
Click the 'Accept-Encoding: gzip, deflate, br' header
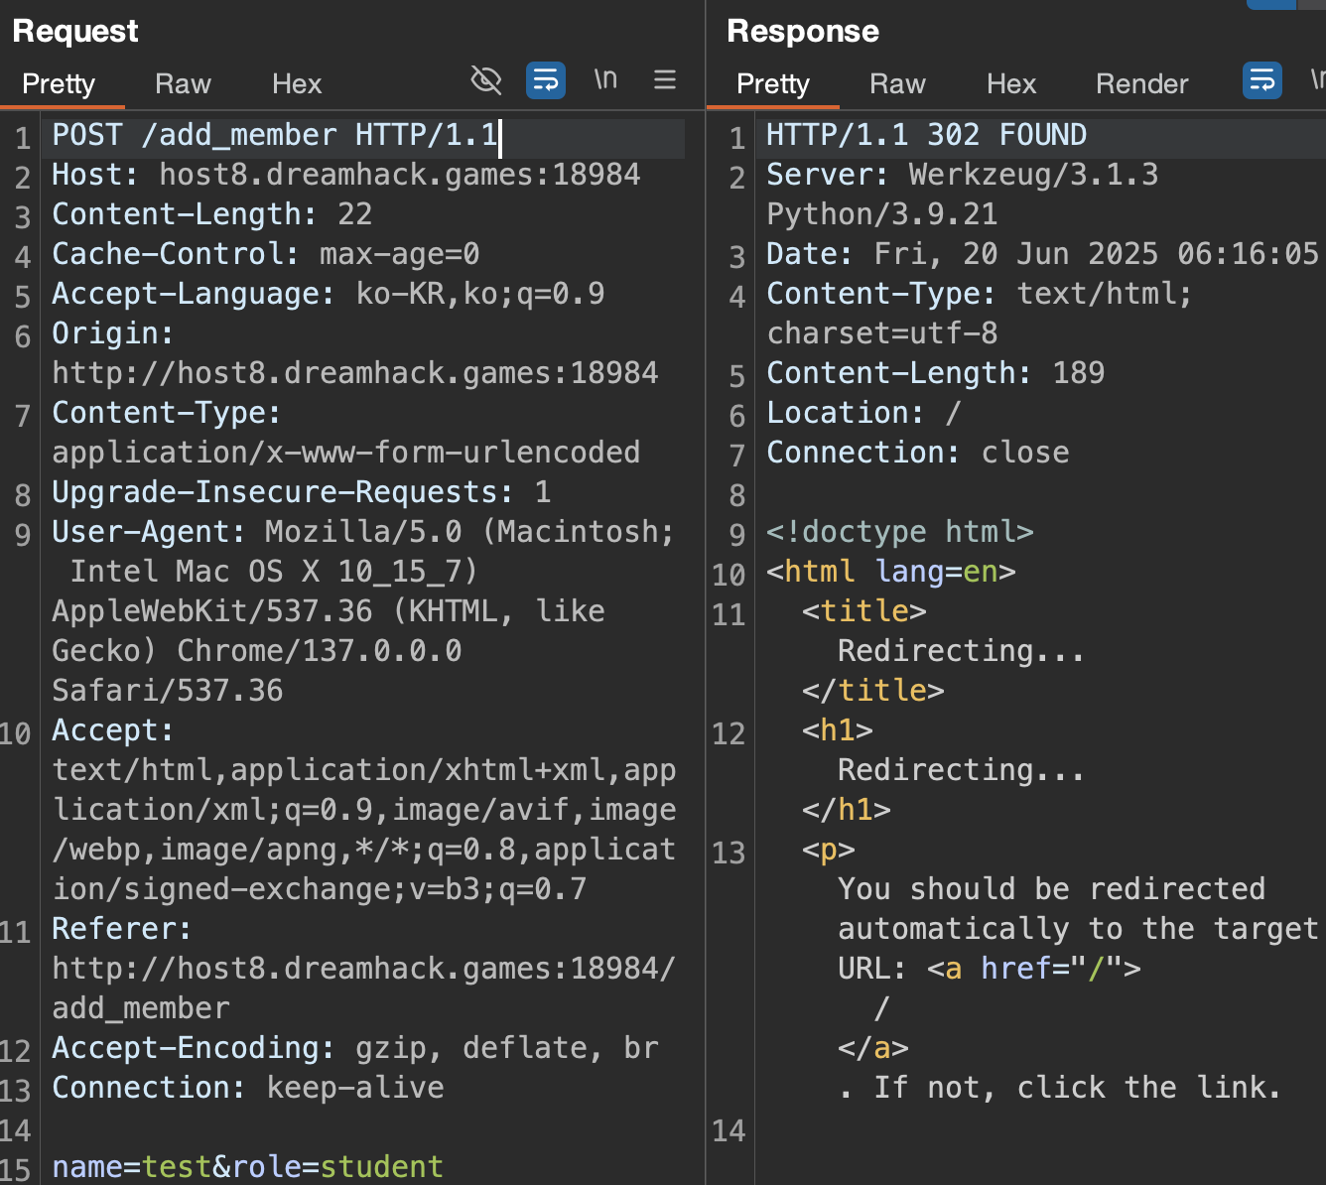[x=355, y=1048]
